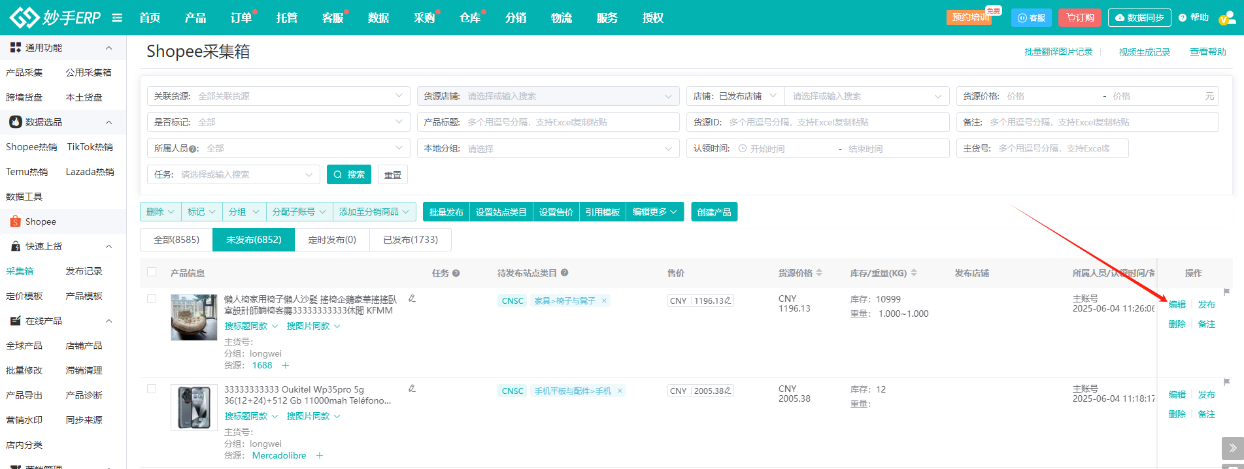The height and width of the screenshot is (469, 1244).
Task: Remove the 家具>椅子与凳子 category tag
Action: (x=604, y=301)
